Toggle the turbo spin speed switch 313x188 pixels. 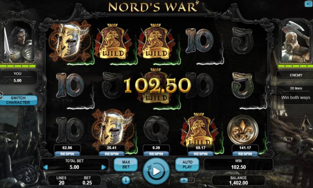pos(187,180)
